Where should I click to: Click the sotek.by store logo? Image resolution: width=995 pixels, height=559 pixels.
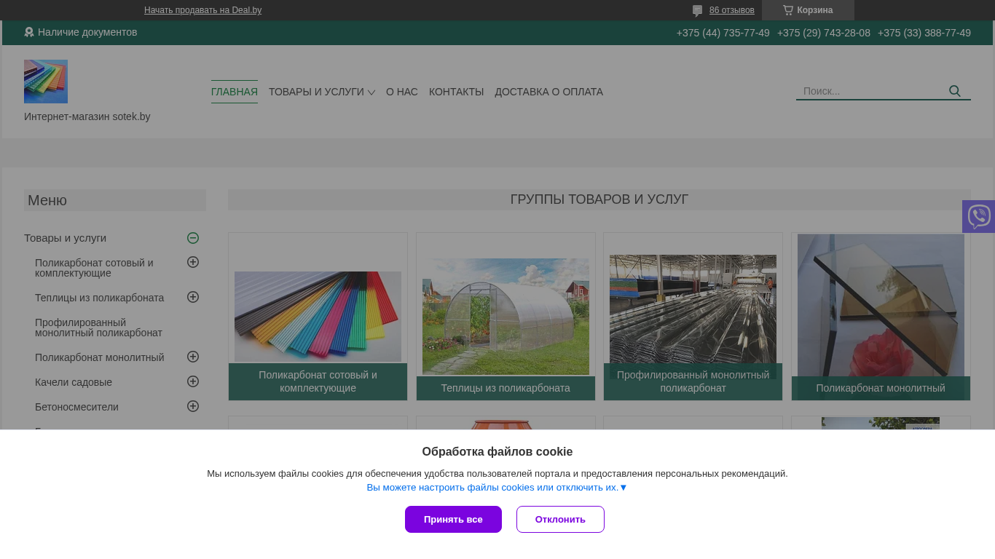(46, 82)
